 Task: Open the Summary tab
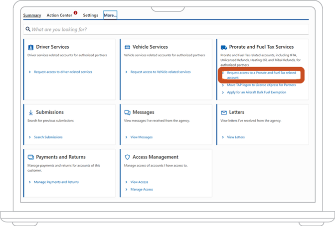tap(32, 15)
